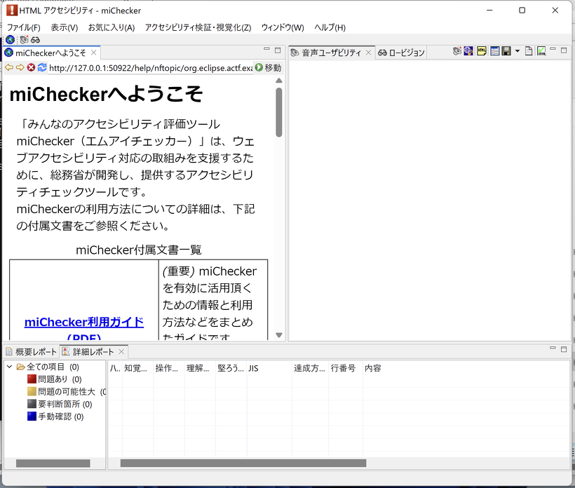
Task: Open the アクセシビリティ検証・視覚化(Z) menu
Action: click(x=198, y=27)
